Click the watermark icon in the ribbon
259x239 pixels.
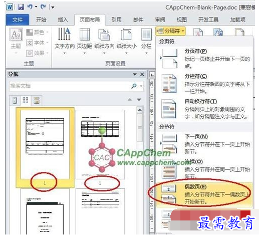pos(198,32)
